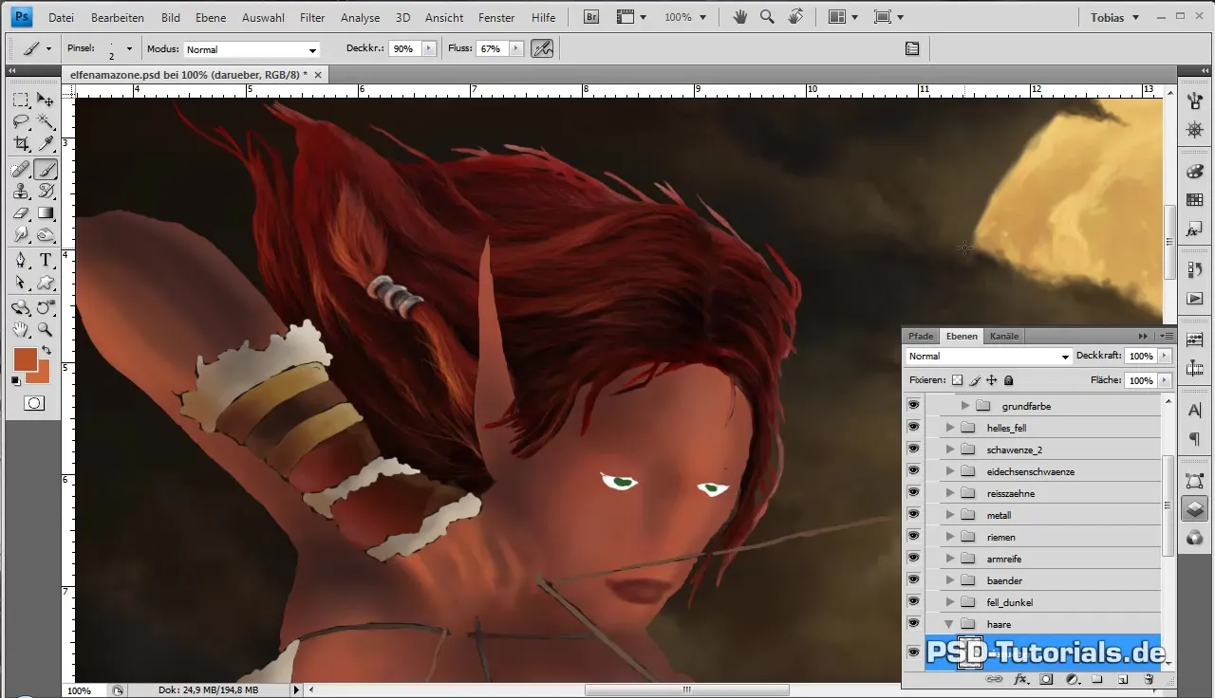Open the Fenster menu
The height and width of the screenshot is (698, 1215).
click(x=496, y=18)
